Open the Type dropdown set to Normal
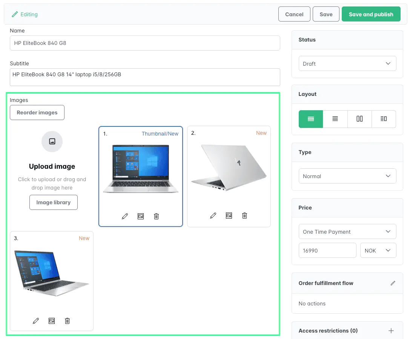 tap(347, 176)
